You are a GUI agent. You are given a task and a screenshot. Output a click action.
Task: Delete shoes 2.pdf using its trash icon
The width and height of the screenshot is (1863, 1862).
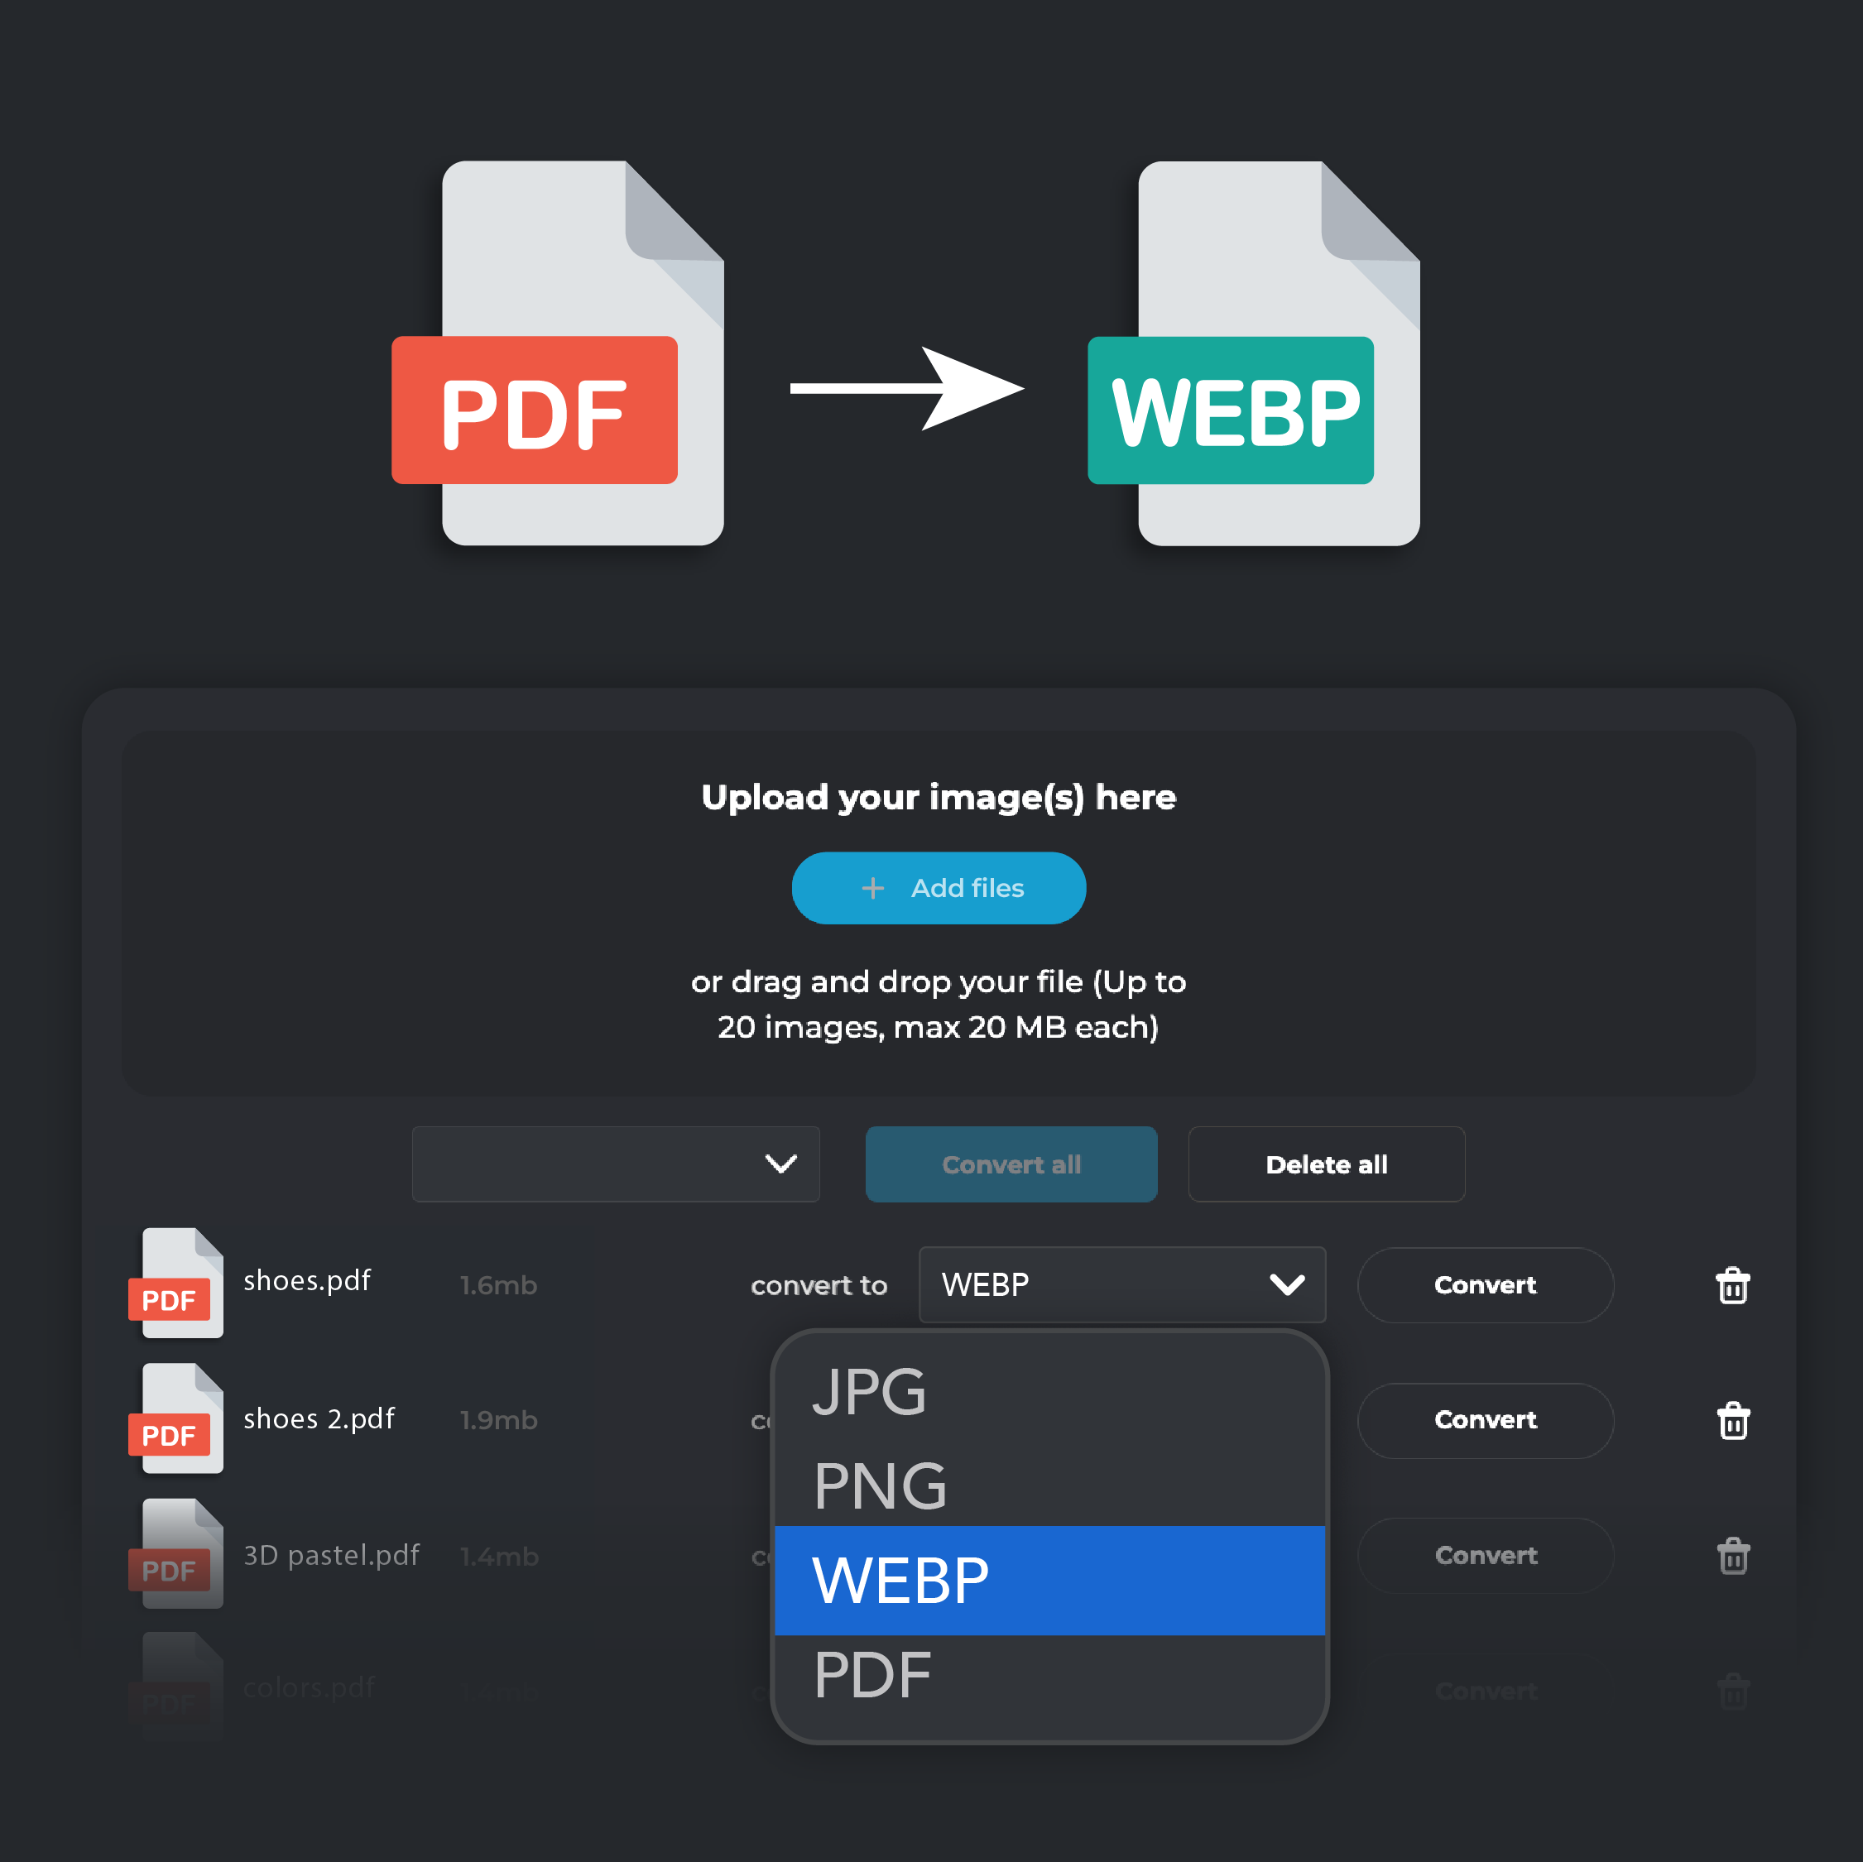pyautogui.click(x=1733, y=1420)
